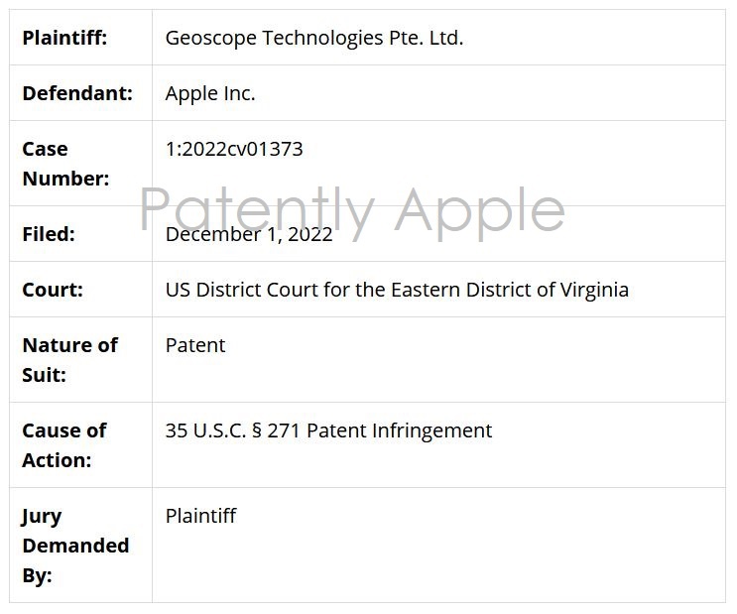Click the word Infringement in Cause row

[431, 430]
